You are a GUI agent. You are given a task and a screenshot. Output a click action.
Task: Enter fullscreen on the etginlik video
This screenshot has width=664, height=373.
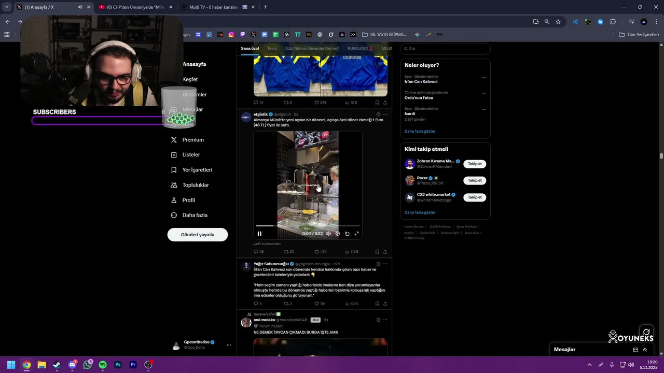[356, 234]
